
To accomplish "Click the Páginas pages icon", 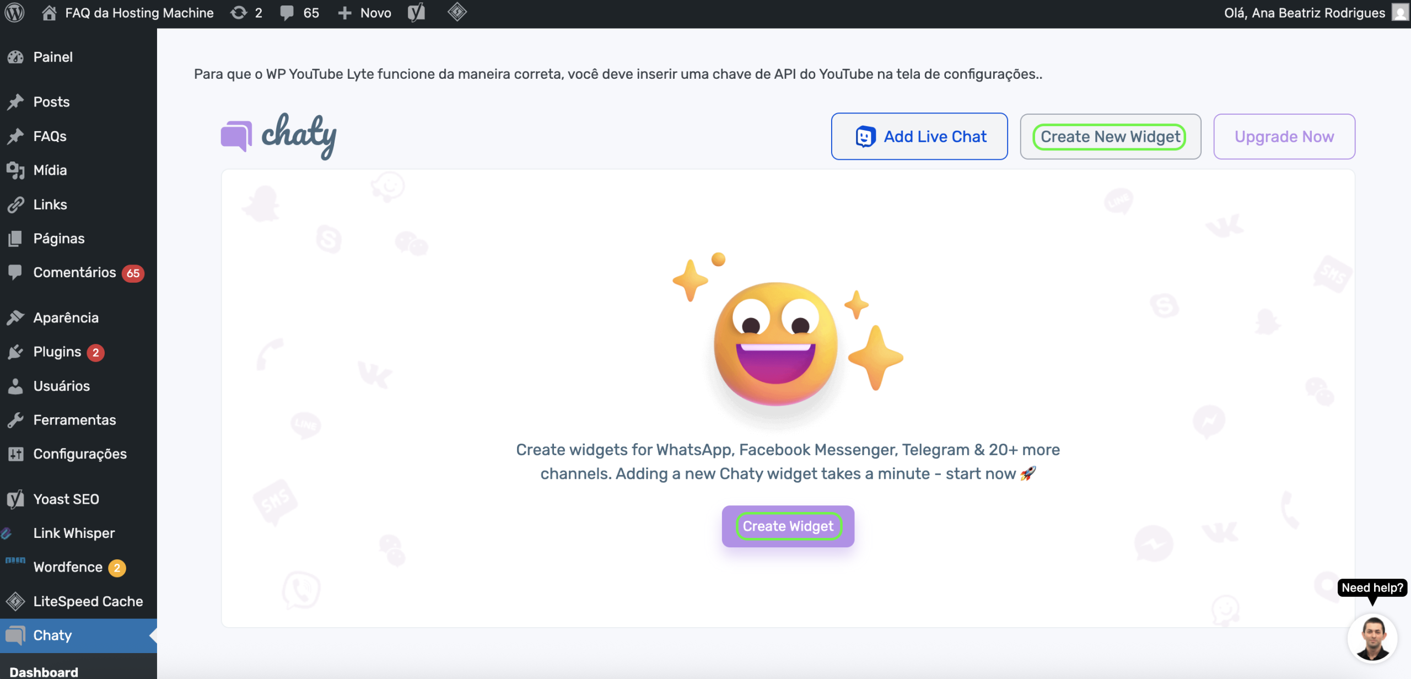I will pyautogui.click(x=15, y=239).
